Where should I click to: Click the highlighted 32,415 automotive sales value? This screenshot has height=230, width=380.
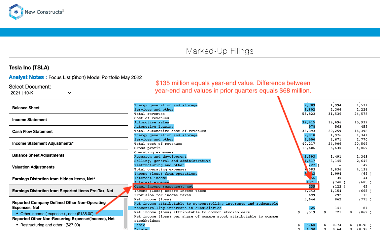tap(308, 122)
